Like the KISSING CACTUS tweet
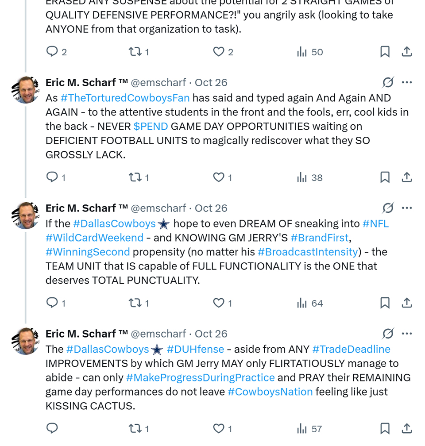425x446 pixels. coord(219,429)
